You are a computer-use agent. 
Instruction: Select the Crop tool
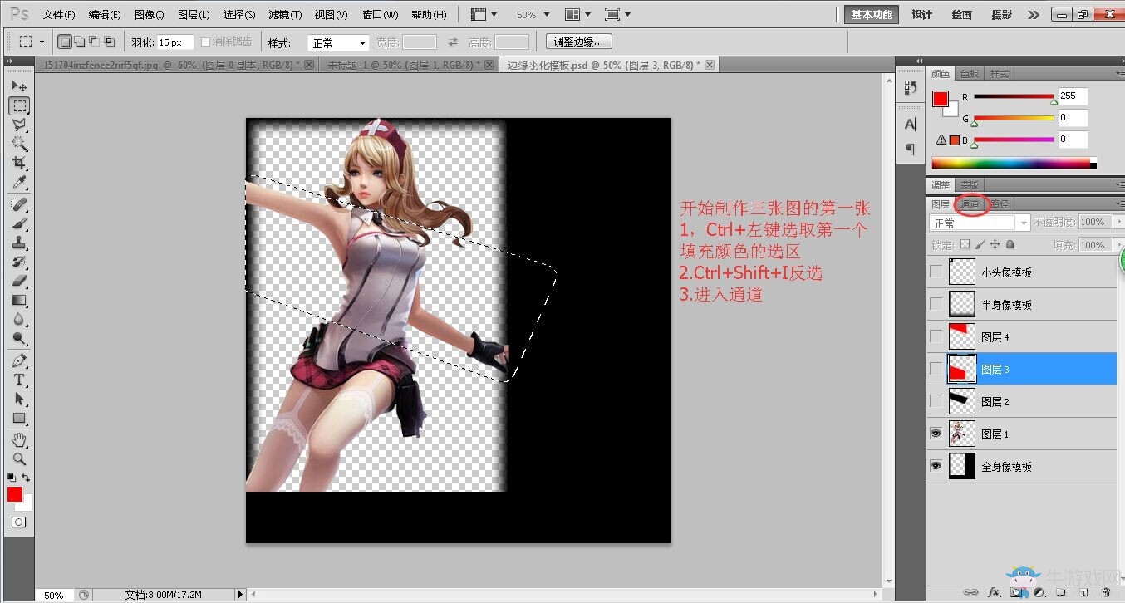[x=19, y=163]
